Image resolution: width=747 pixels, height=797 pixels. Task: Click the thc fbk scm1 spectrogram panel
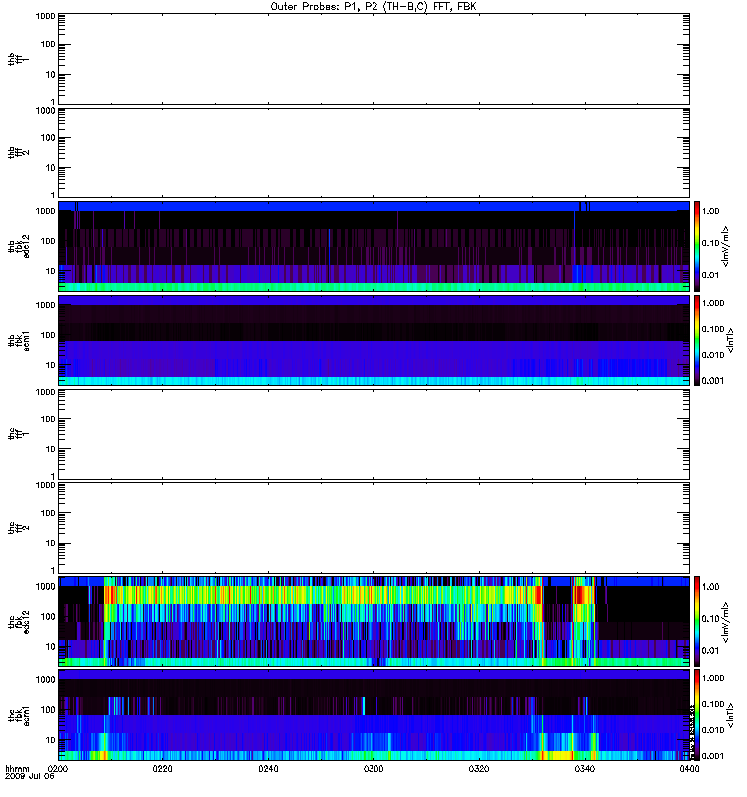[374, 715]
